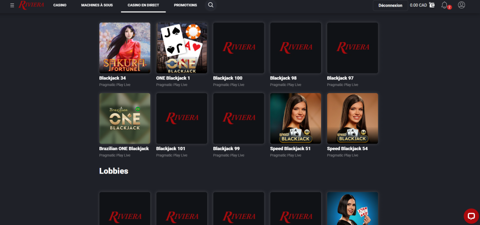Click the 0.00 CAD balance
The image size is (480, 225).
click(418, 5)
